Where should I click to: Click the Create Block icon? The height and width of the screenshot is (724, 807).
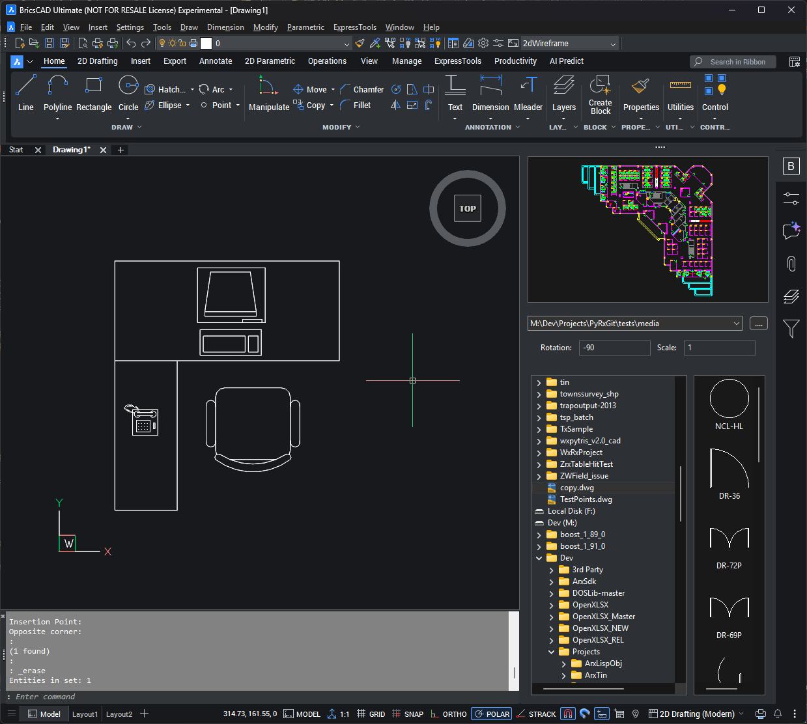coord(600,95)
